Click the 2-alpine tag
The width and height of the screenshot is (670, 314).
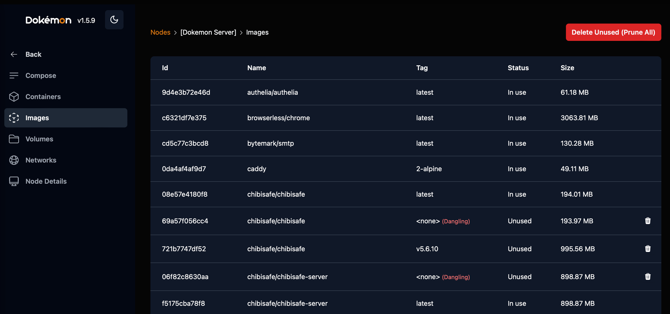429,169
